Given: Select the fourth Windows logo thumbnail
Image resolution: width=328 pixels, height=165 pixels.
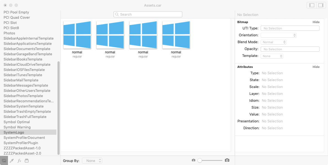Looking at the screenshot, I should [x=176, y=35].
